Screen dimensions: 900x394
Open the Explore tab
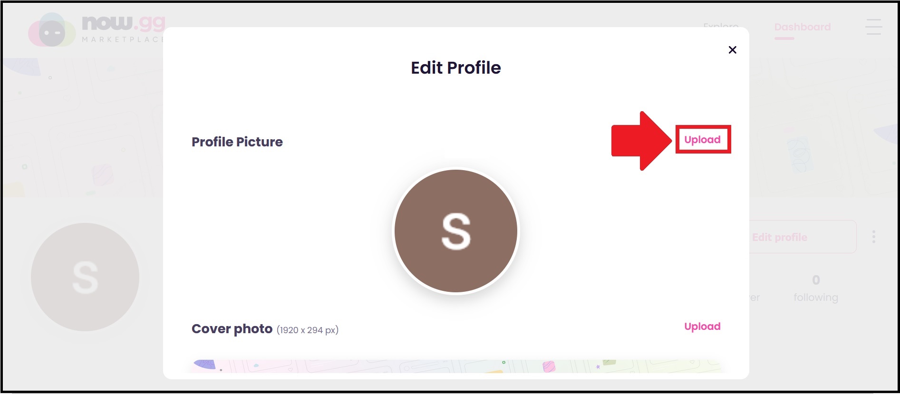coord(721,26)
